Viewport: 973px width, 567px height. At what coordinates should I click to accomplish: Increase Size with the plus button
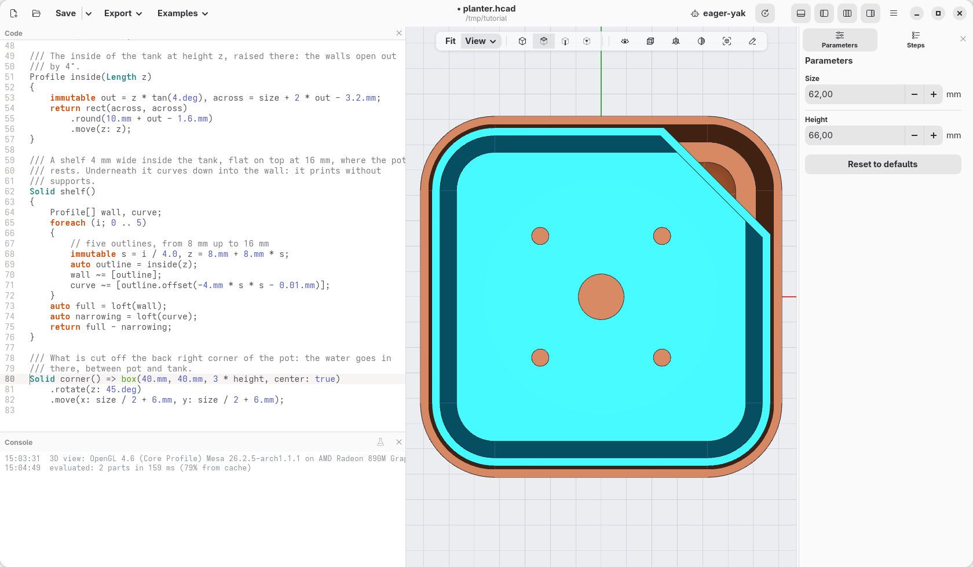[x=934, y=94]
